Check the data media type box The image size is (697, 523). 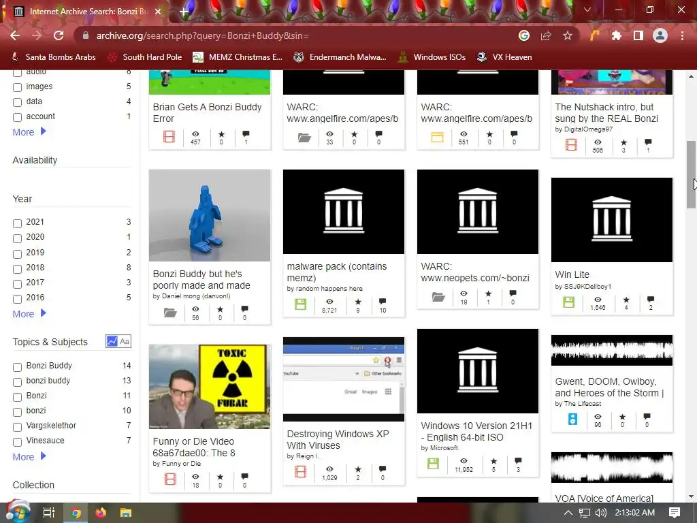tap(17, 102)
